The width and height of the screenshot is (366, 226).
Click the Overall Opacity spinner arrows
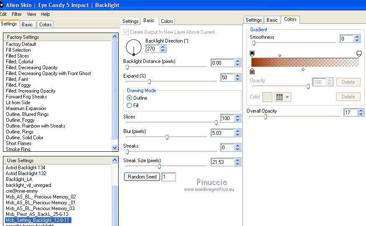361,112
